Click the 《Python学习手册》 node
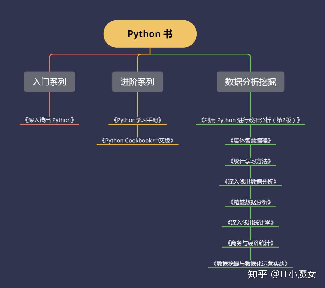325x288 pixels. tap(138, 120)
